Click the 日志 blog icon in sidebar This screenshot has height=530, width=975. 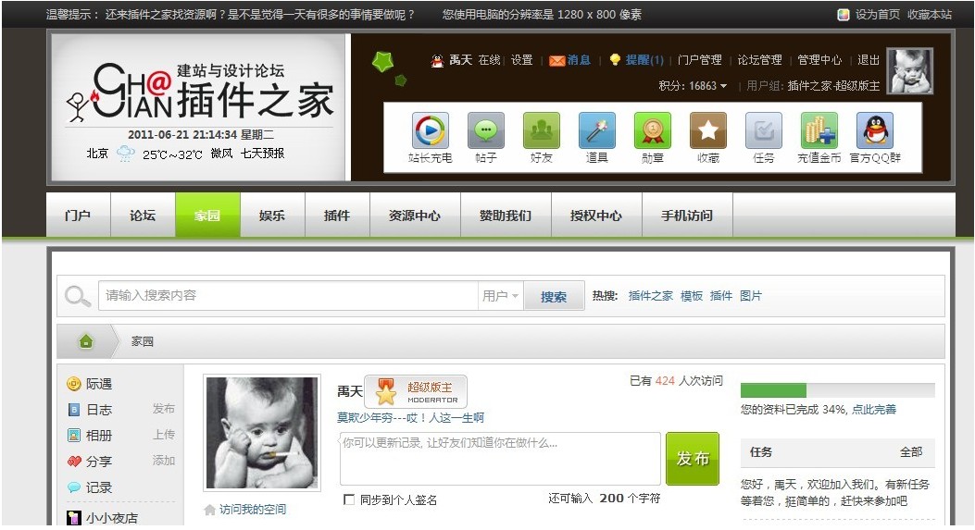[x=73, y=410]
